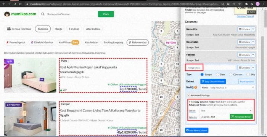Click the More options button
Screen dimensions: 267x137
247,81
